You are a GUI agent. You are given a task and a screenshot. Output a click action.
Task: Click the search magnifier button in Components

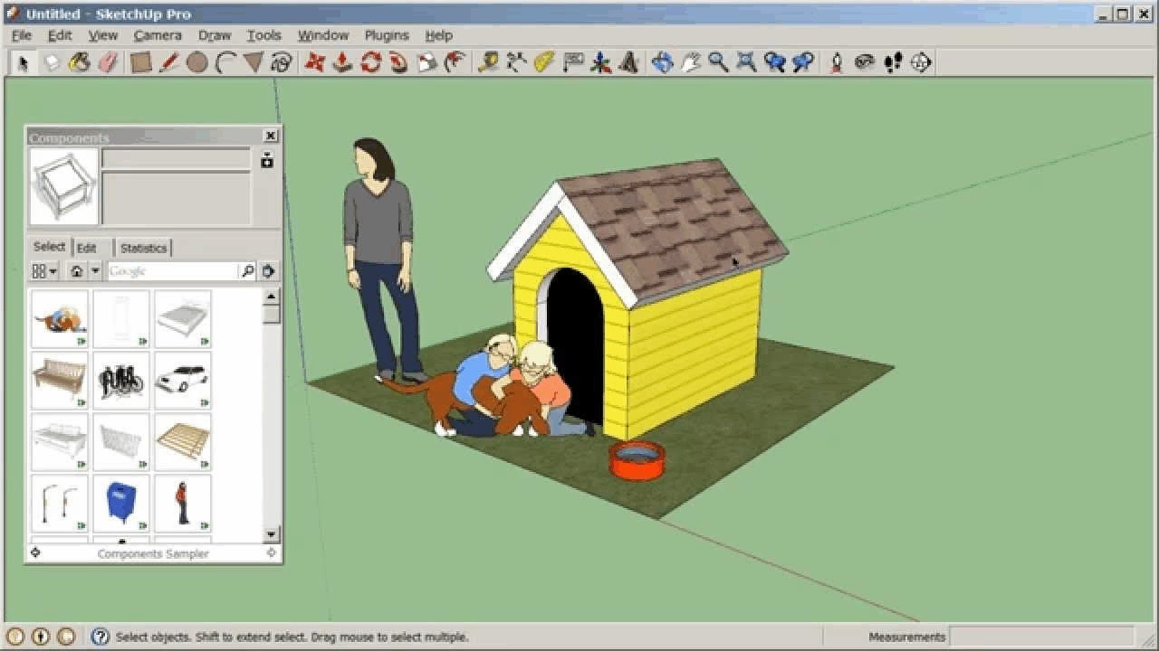click(247, 271)
